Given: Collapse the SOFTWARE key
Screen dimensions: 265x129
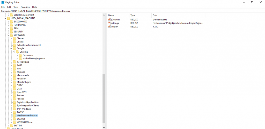Looking at the screenshot, I should click(x=8, y=35).
